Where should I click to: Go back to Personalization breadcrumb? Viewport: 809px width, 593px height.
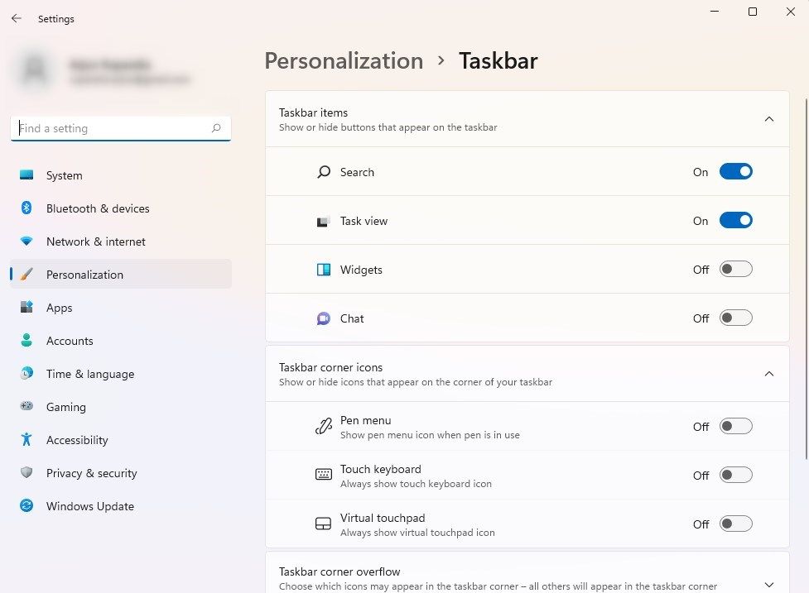pyautogui.click(x=344, y=61)
